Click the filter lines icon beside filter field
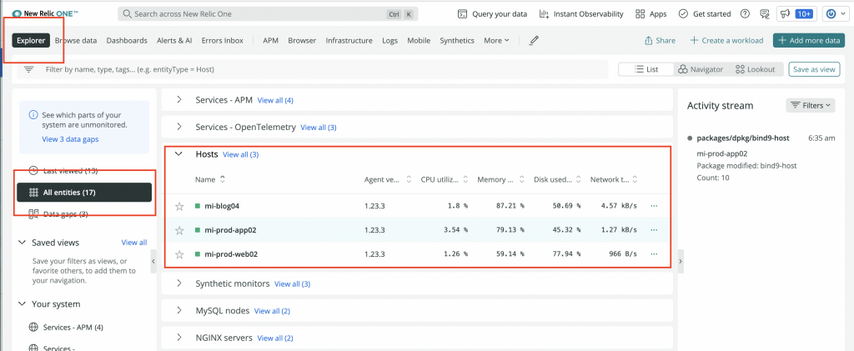The width and height of the screenshot is (854, 351). (x=29, y=70)
